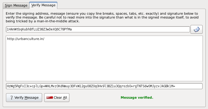The width and height of the screenshot is (208, 109).
Task: Click the end of the signature ending JAGBk1M=
Action: coord(175,86)
